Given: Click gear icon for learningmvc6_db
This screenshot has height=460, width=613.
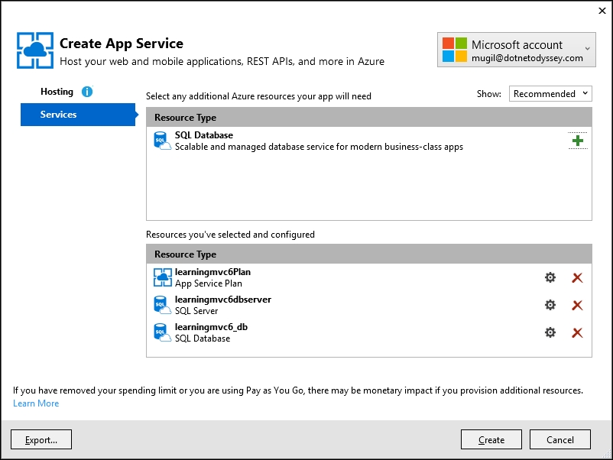Looking at the screenshot, I should tap(550, 332).
